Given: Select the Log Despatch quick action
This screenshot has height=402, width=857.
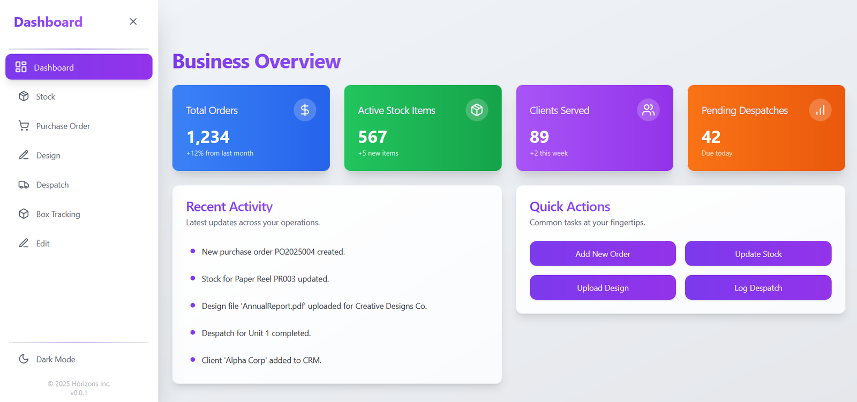Looking at the screenshot, I should [x=758, y=287].
